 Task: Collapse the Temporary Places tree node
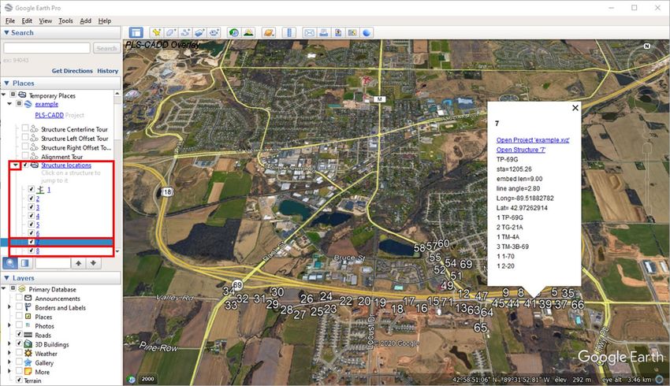pyautogui.click(x=4, y=95)
